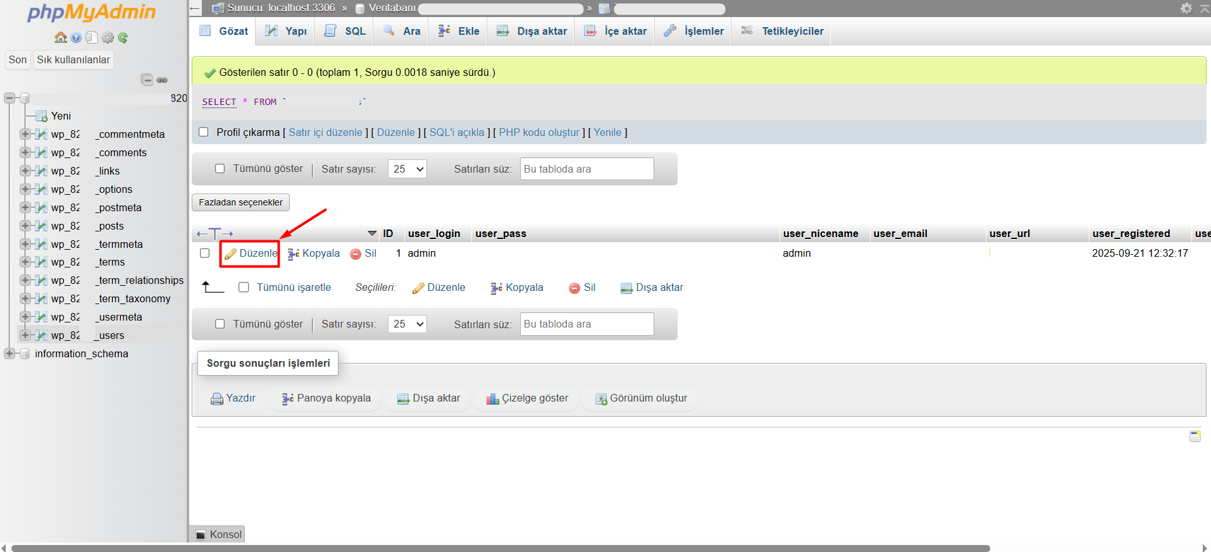This screenshot has width=1211, height=552.
Task: Switch to the Yapı tab
Action: [286, 31]
